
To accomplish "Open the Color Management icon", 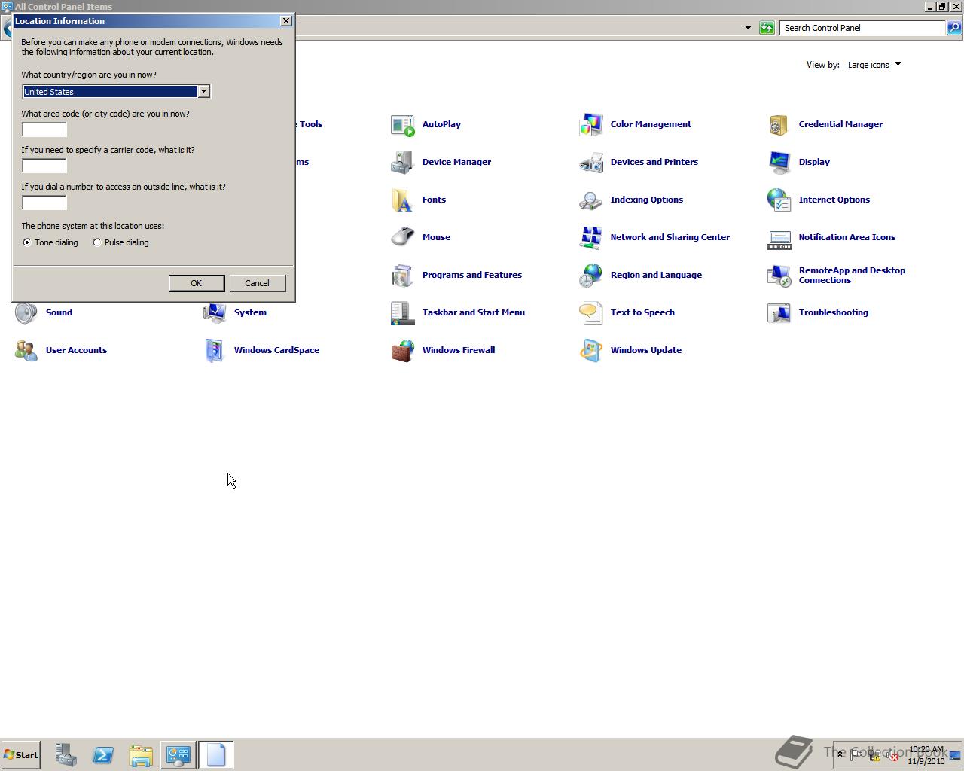I will [591, 125].
